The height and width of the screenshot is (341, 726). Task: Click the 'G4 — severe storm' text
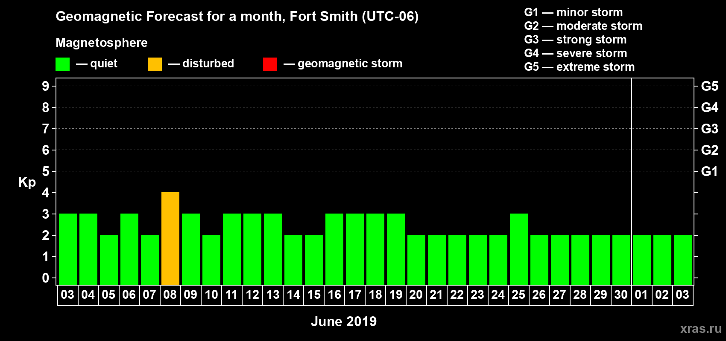click(x=576, y=53)
